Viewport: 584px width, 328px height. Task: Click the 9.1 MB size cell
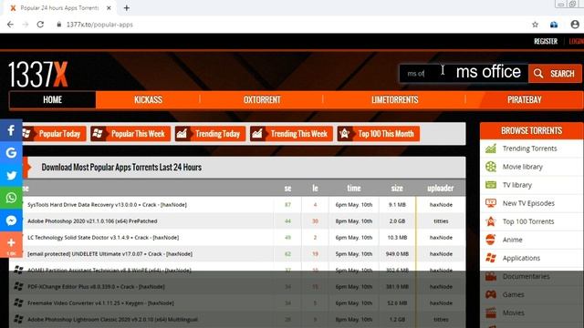(x=397, y=204)
